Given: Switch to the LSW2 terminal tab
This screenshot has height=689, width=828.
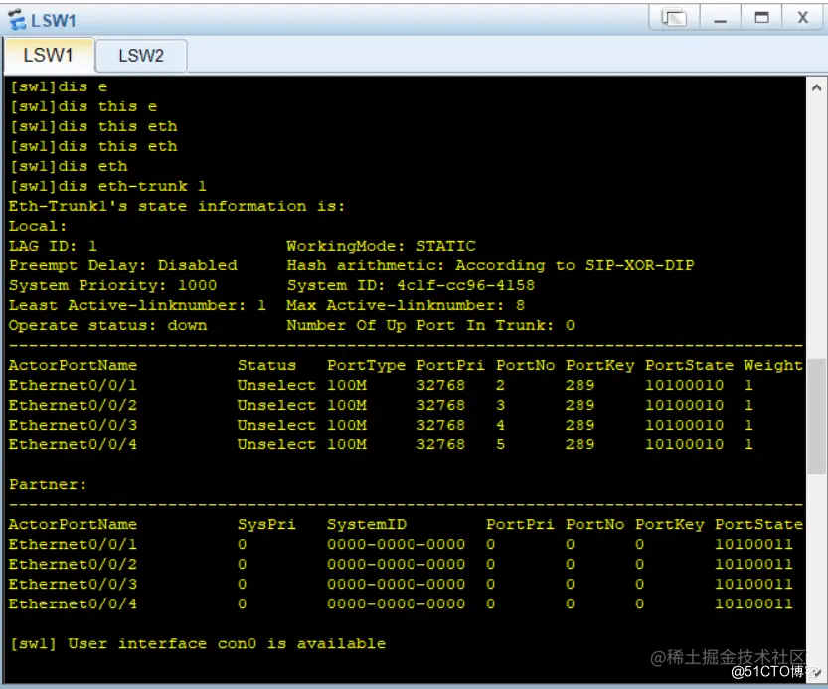Looking at the screenshot, I should [141, 56].
